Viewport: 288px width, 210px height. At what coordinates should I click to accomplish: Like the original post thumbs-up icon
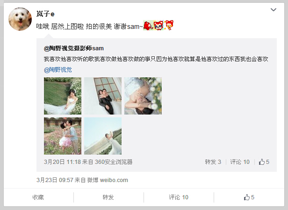[x=264, y=162]
